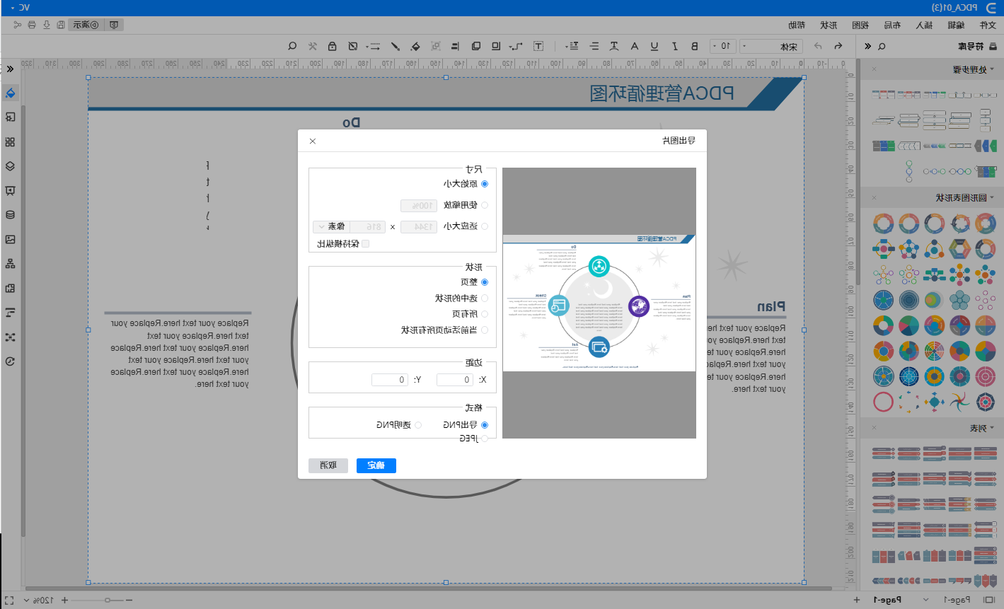This screenshot has height=609, width=1004.
Task: Click the 取消 cancel button
Action: pyautogui.click(x=328, y=465)
